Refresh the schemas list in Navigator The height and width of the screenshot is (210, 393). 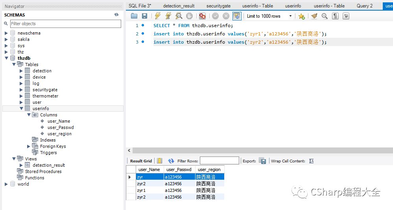coord(116,15)
